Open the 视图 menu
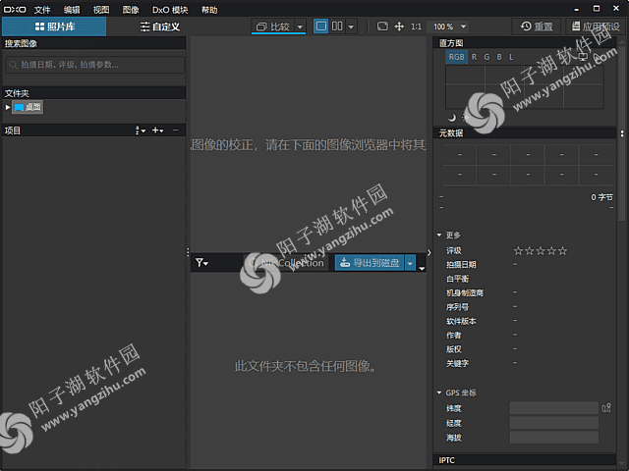This screenshot has width=629, height=471. coord(101,10)
